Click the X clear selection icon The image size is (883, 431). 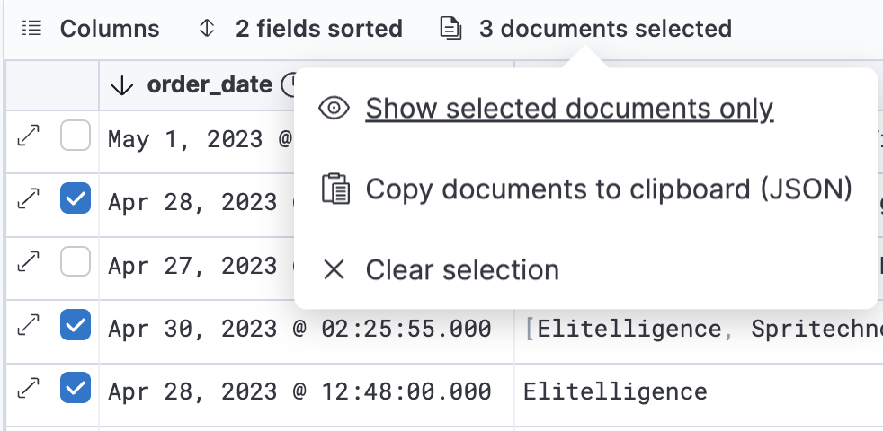(x=334, y=269)
